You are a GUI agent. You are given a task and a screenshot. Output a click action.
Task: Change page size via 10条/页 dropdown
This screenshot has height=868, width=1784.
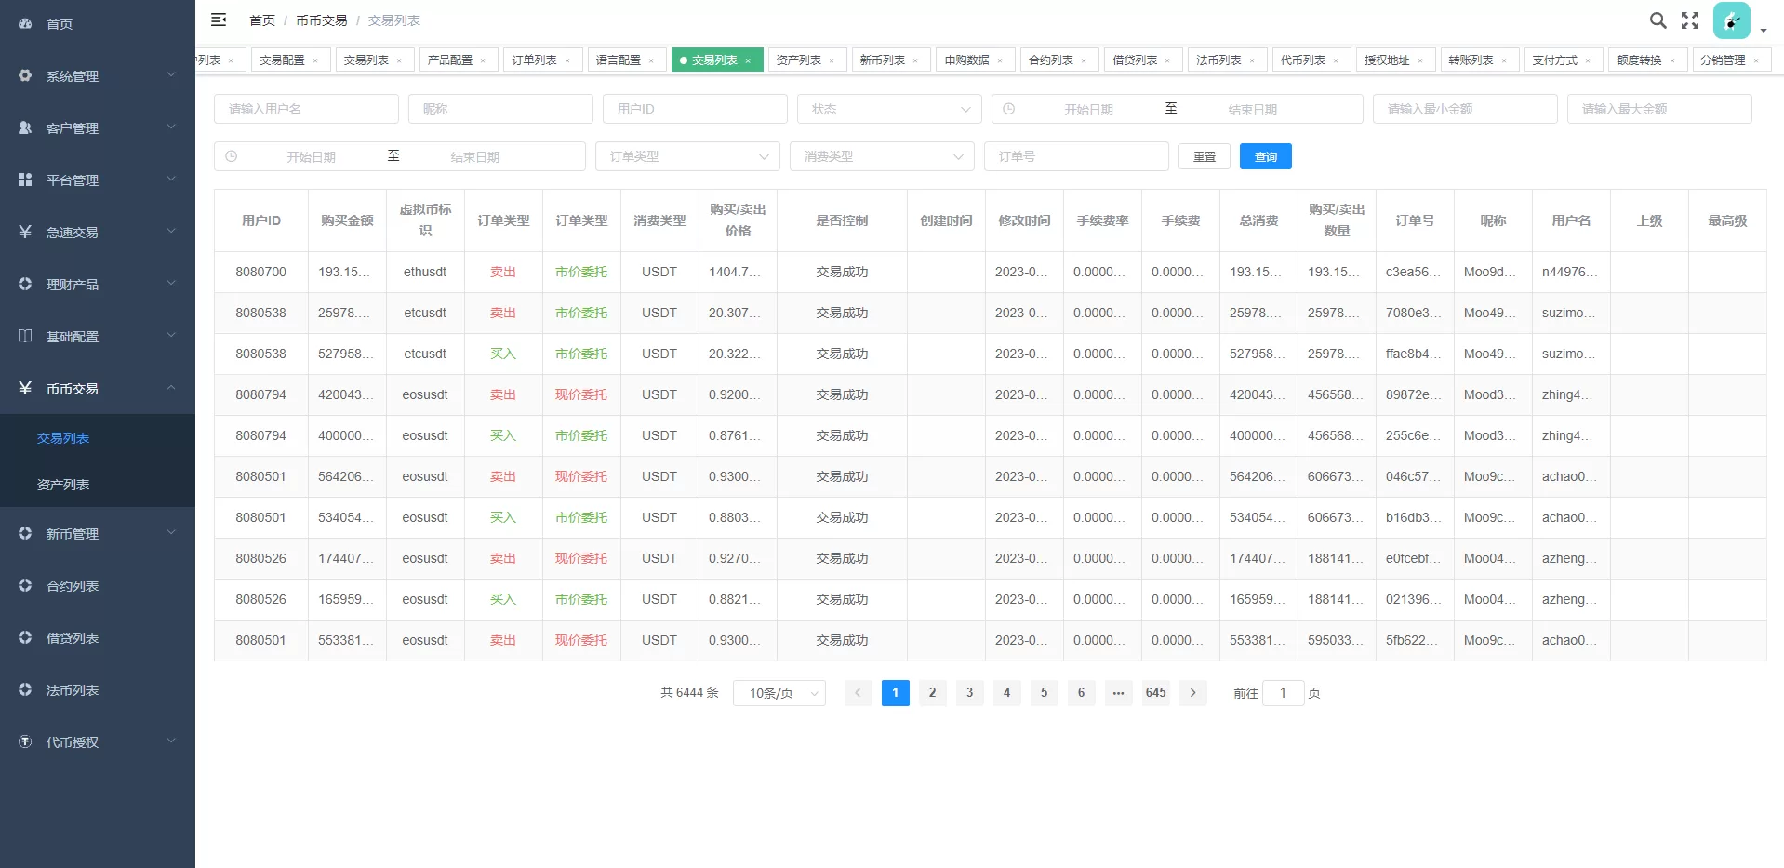[x=779, y=693]
